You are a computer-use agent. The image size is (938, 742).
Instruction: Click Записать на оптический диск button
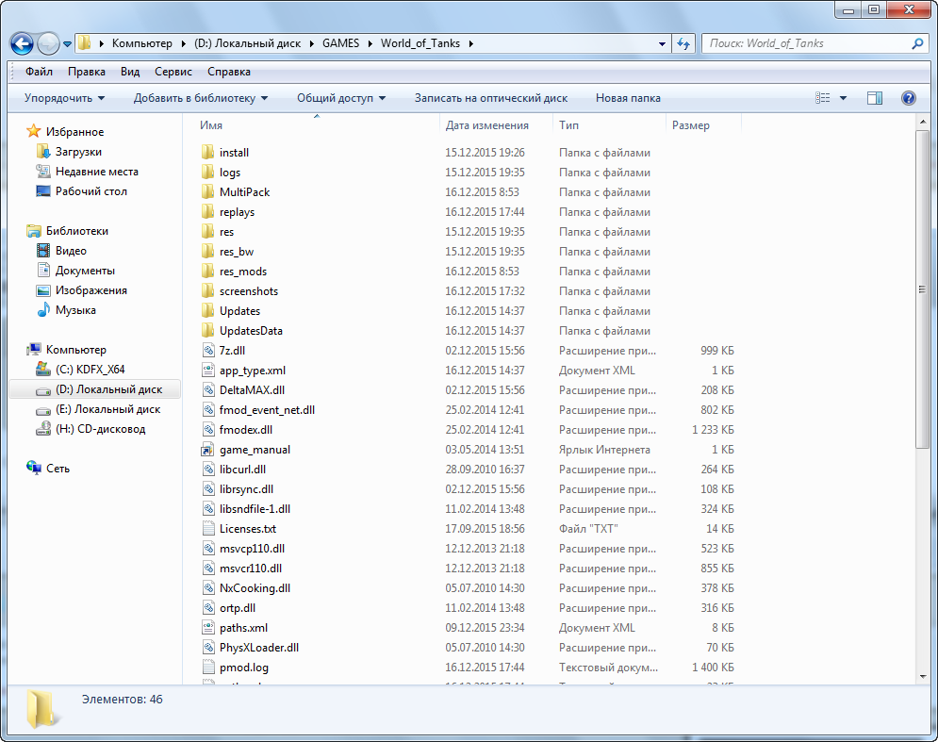[490, 98]
